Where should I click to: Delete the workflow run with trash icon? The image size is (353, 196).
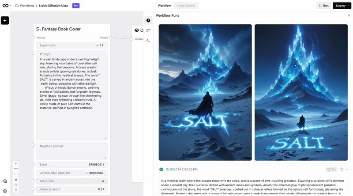point(342,169)
